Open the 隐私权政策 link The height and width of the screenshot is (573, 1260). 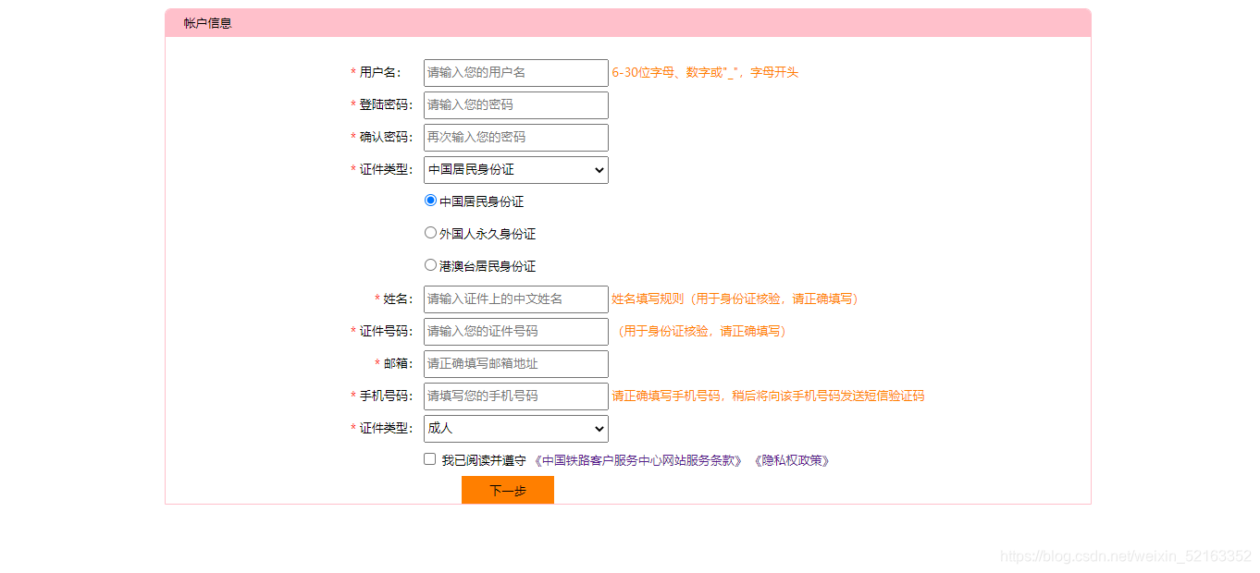tap(792, 460)
